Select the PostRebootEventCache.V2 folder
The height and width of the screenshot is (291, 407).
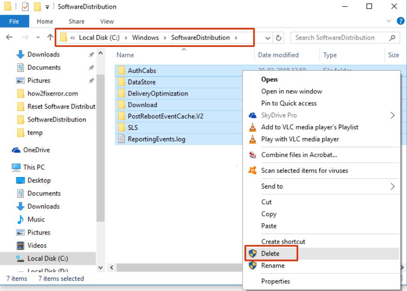click(x=166, y=116)
